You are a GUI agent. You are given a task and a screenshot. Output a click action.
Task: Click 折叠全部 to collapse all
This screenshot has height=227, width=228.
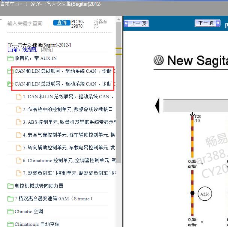click(100, 24)
